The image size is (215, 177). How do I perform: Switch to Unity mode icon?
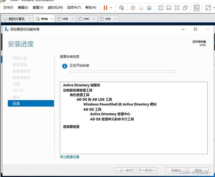click(x=185, y=8)
